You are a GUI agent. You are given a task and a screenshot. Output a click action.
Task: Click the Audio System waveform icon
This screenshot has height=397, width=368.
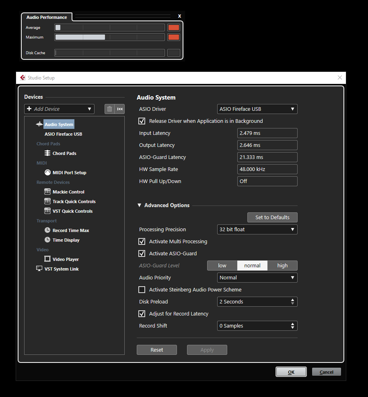[x=39, y=124]
